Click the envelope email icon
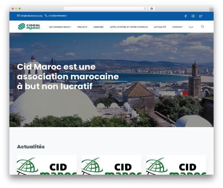223x188 pixels. click(18, 16)
